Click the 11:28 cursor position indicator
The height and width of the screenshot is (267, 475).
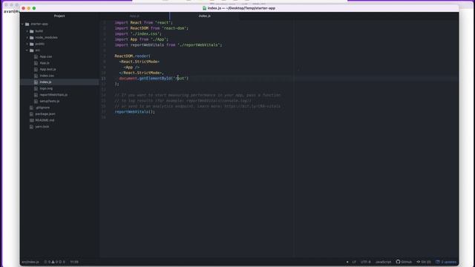click(x=74, y=262)
